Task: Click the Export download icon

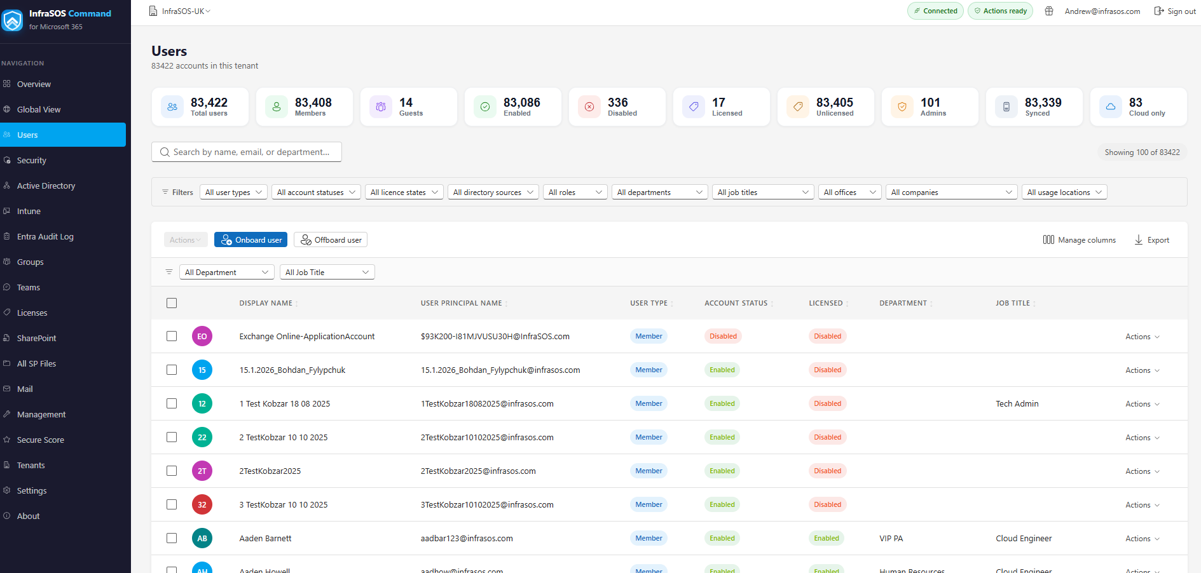Action: 1139,239
